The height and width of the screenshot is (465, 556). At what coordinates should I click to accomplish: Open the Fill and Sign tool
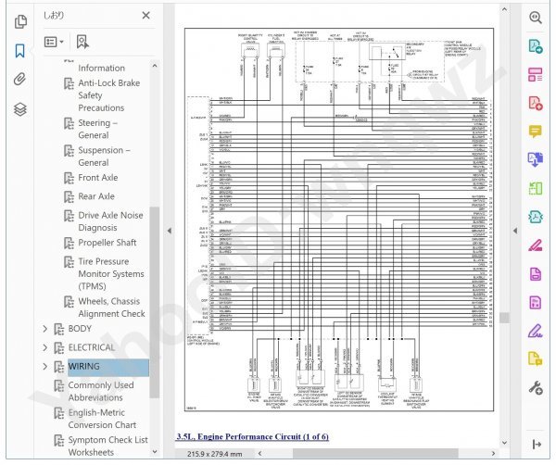click(535, 331)
